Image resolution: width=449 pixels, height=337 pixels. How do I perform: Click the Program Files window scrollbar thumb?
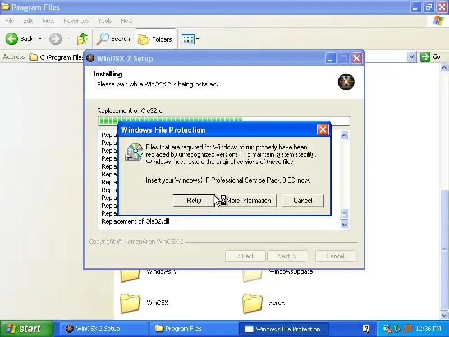tap(444, 249)
